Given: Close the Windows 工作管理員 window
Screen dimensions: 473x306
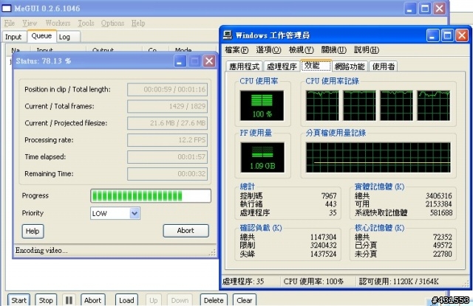Looking at the screenshot, I should [x=462, y=35].
